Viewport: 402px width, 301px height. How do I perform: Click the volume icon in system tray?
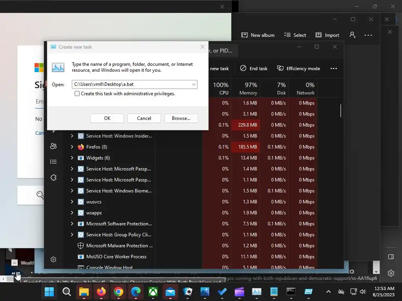362,292
